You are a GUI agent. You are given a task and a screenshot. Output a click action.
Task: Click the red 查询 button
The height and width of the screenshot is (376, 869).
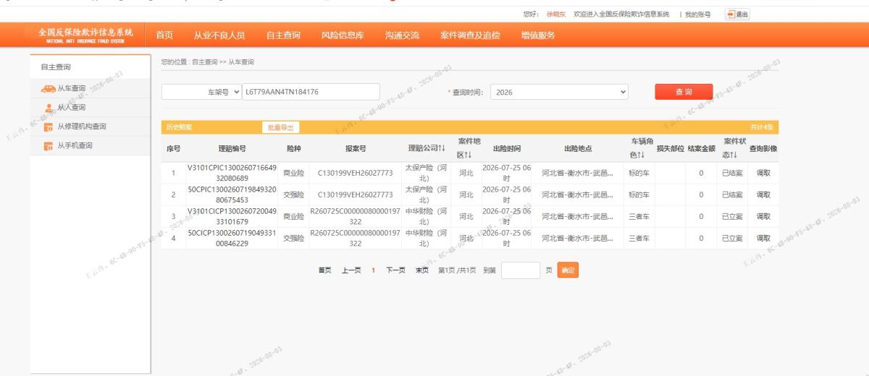coord(684,92)
